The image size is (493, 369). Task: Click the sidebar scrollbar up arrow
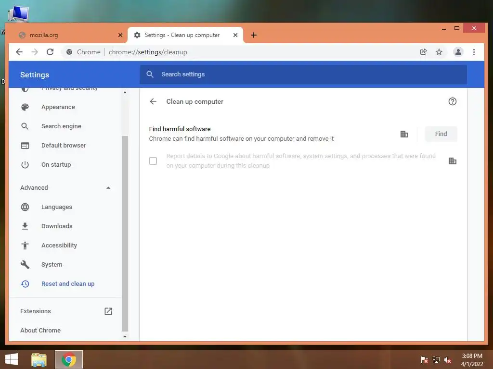point(125,92)
